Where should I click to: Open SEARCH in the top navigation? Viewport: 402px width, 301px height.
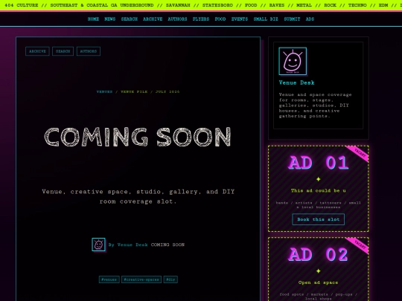point(130,19)
